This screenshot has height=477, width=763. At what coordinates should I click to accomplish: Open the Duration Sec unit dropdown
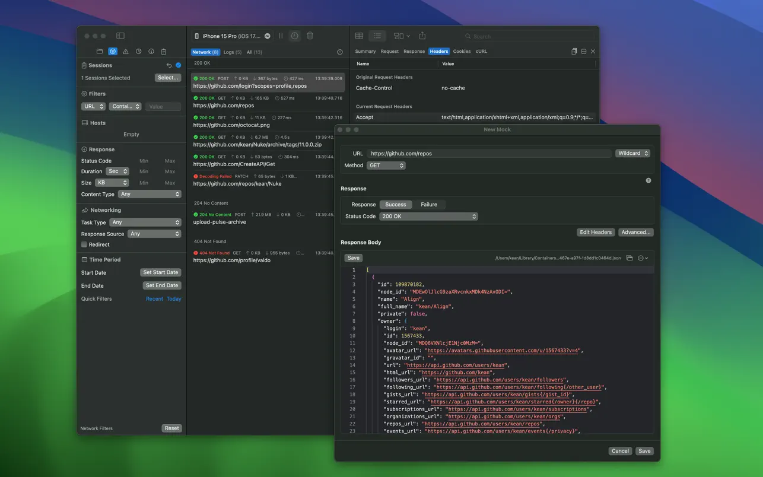pos(117,171)
